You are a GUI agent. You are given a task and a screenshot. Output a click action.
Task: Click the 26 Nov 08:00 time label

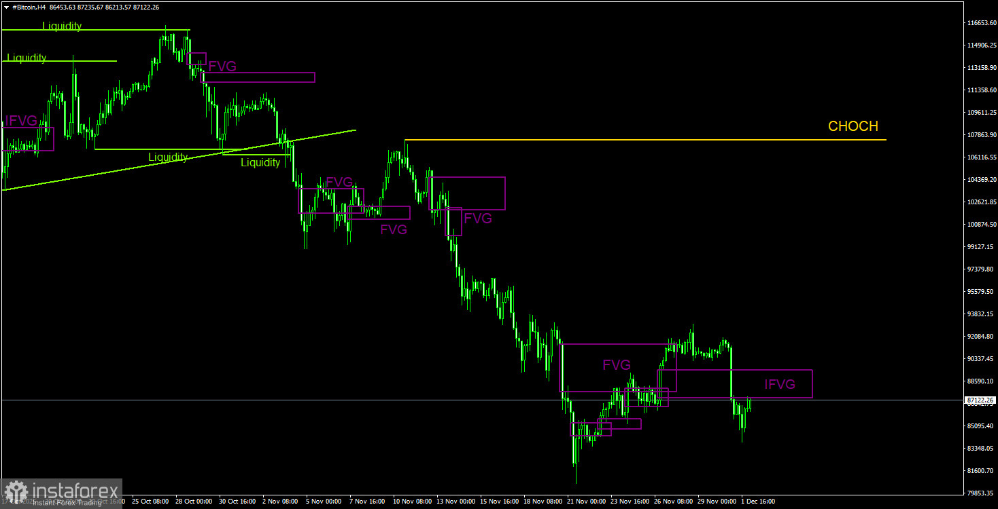[672, 502]
